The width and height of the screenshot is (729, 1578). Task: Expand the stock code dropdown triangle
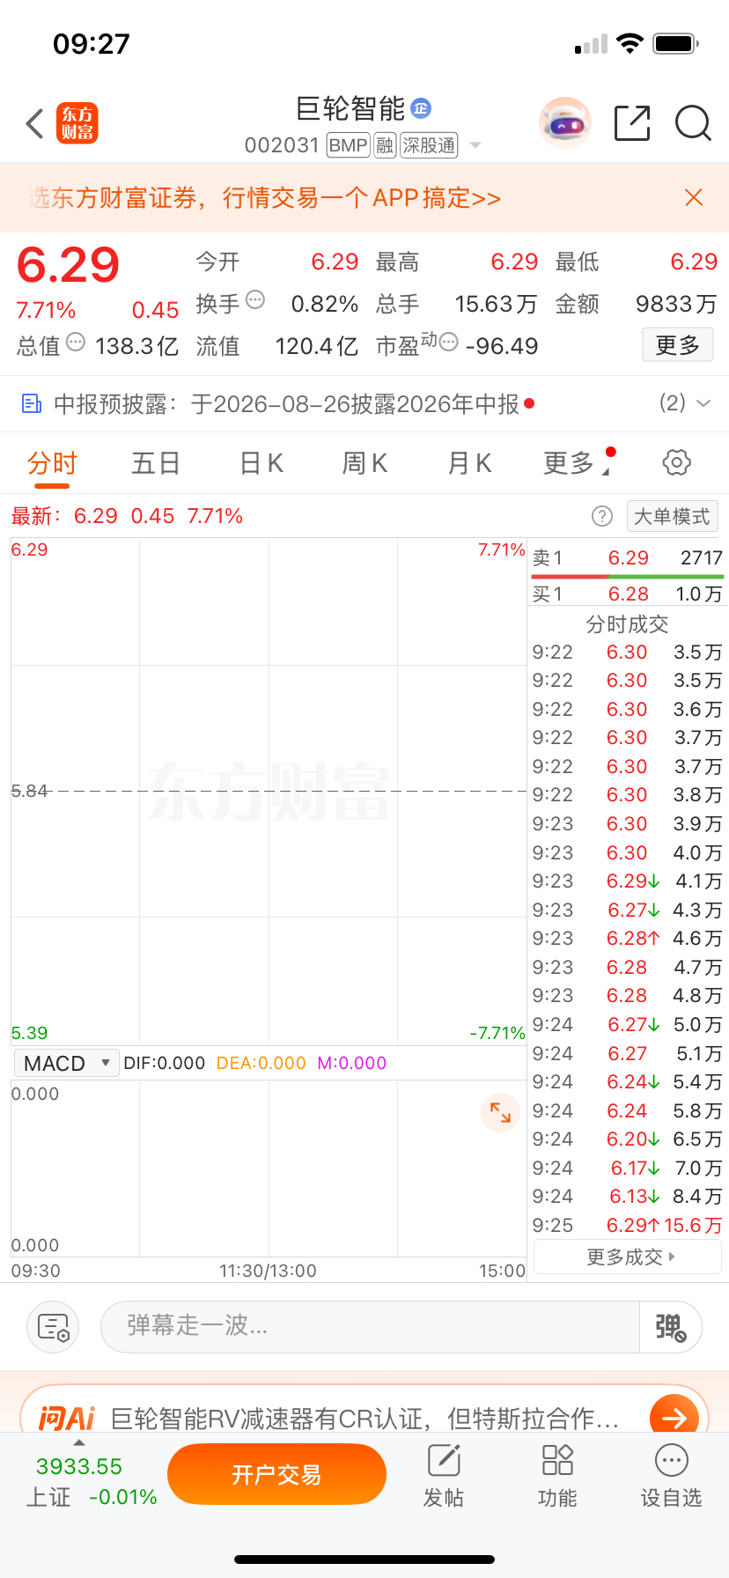[475, 145]
